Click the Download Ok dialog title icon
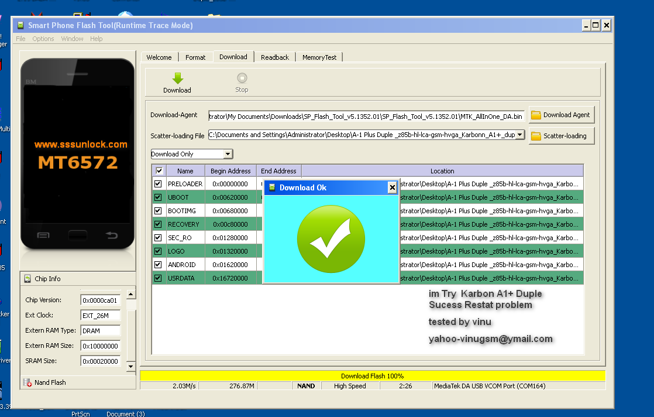Image resolution: width=654 pixels, height=417 pixels. pyautogui.click(x=272, y=187)
